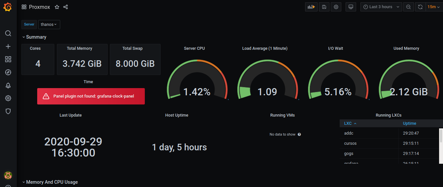Expand the Memory And CPU Usage row
The width and height of the screenshot is (443, 187).
[50, 182]
